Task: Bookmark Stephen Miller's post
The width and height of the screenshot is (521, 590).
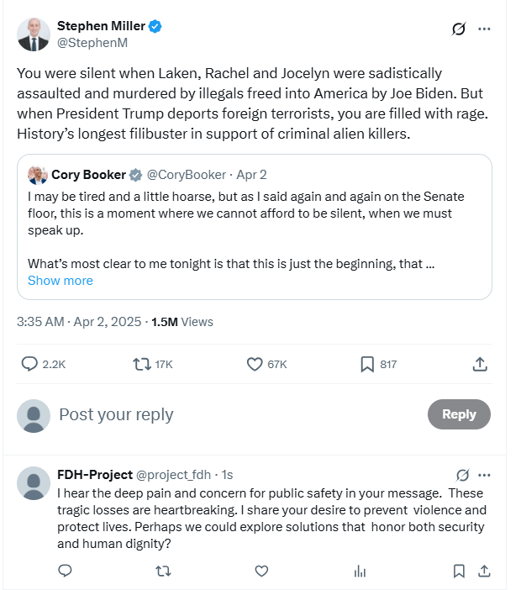Action: (367, 364)
